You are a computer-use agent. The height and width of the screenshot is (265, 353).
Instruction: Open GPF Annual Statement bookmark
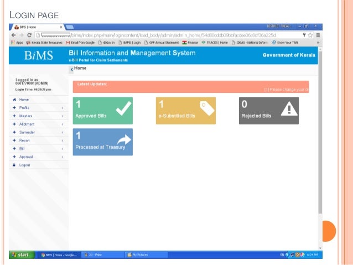(x=162, y=43)
